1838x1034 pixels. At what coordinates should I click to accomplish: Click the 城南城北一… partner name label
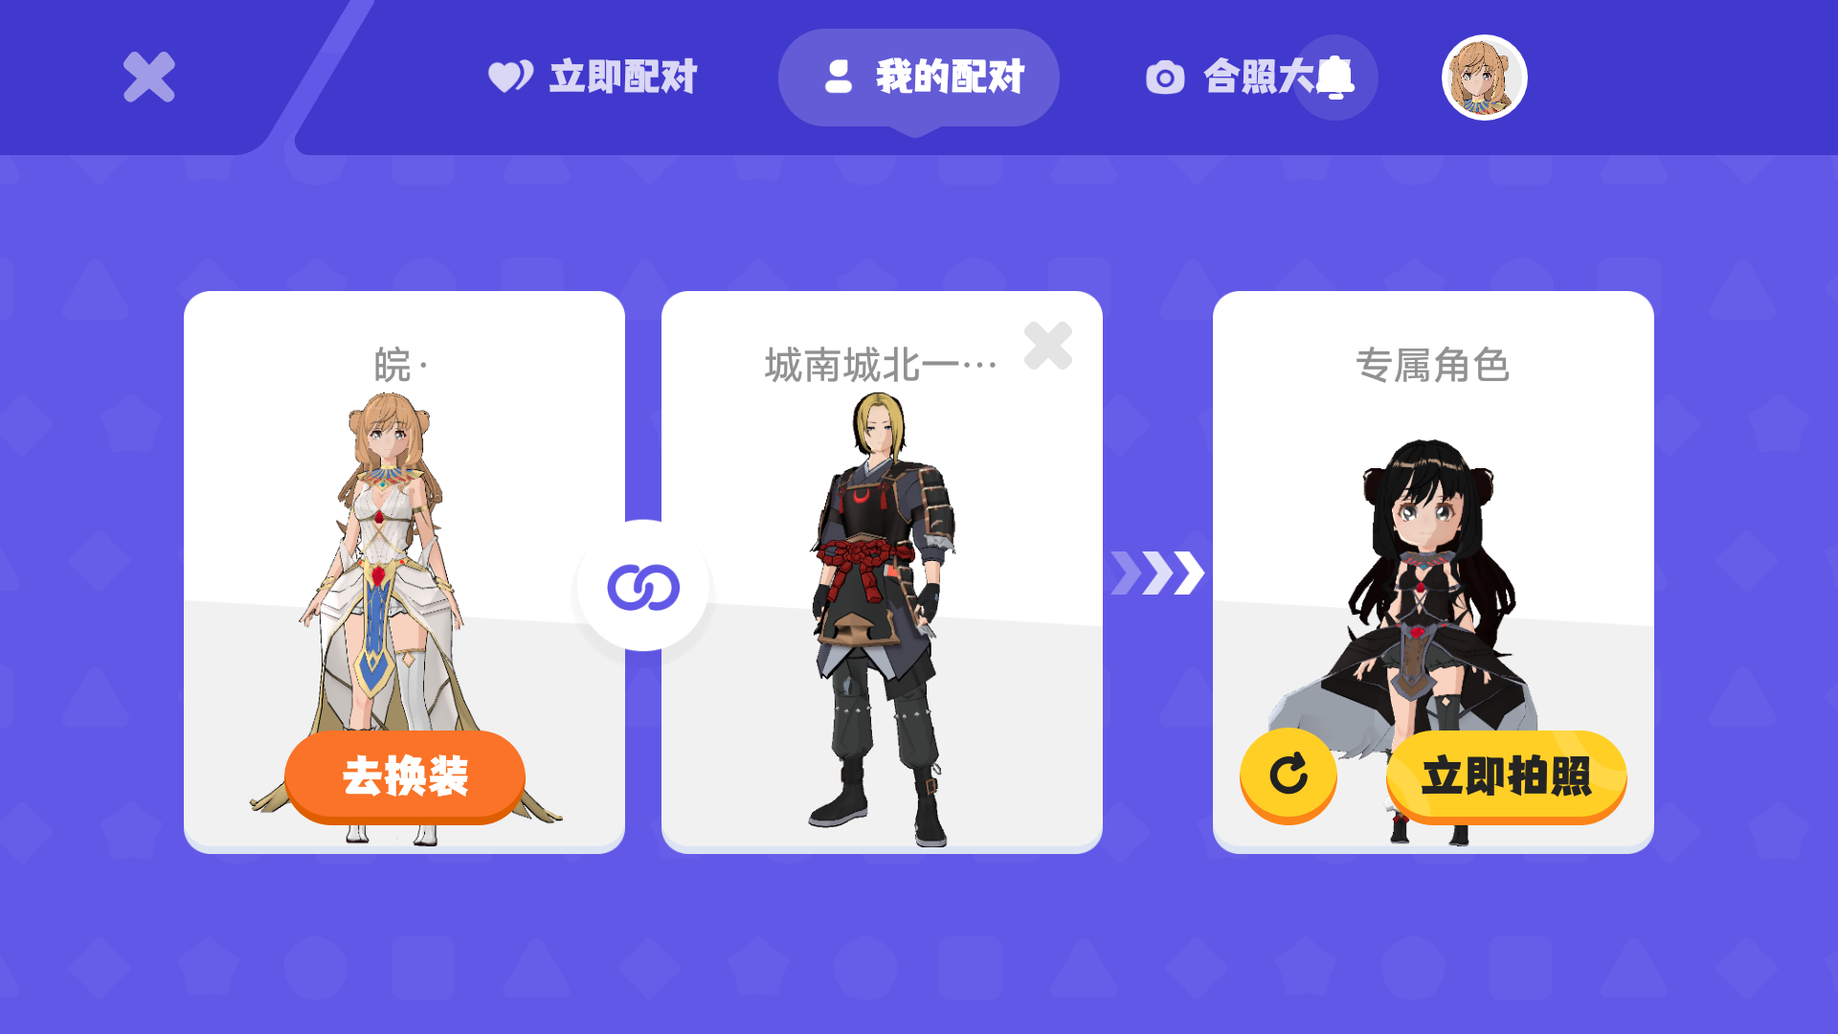(x=881, y=365)
